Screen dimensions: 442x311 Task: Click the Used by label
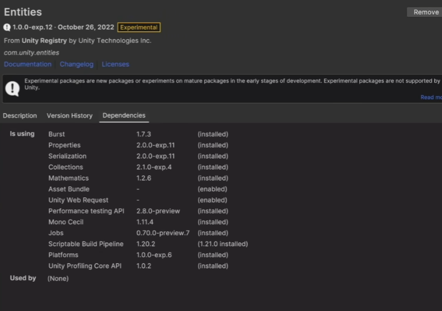pyautogui.click(x=23, y=278)
